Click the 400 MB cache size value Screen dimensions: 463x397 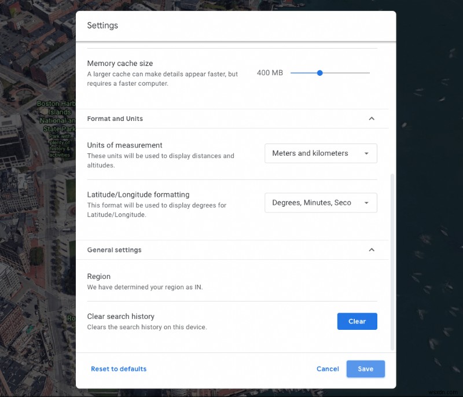(270, 73)
